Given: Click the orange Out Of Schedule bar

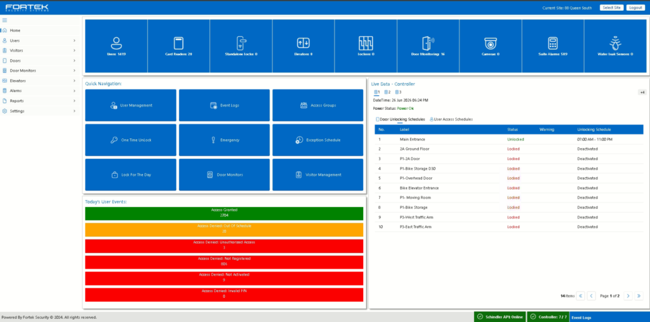Looking at the screenshot, I should coord(224,229).
